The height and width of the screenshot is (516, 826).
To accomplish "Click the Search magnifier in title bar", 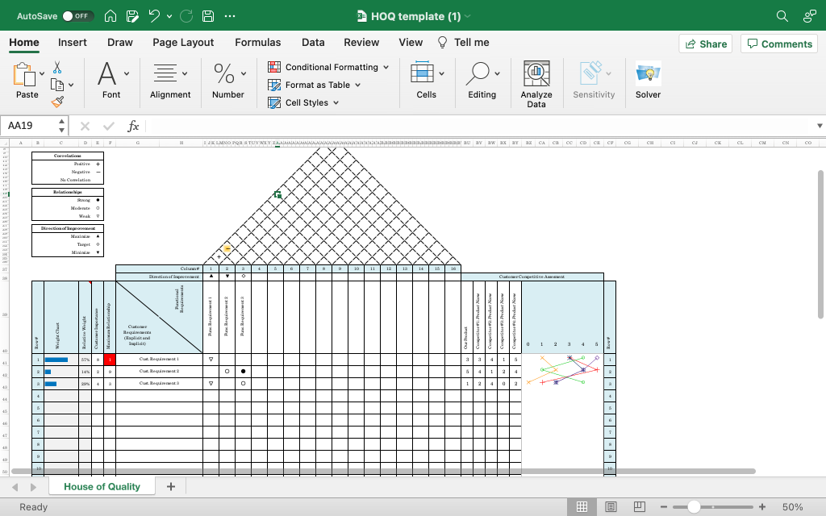I will coord(782,16).
